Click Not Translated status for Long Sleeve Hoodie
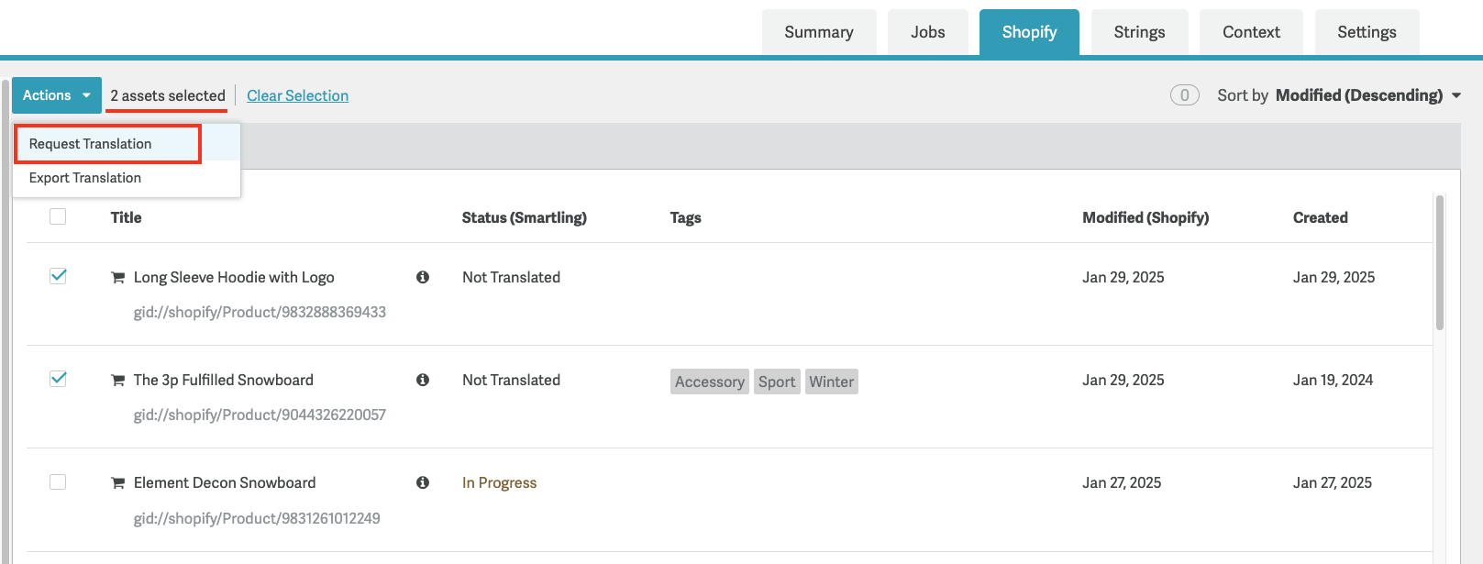The height and width of the screenshot is (564, 1483). tap(511, 277)
